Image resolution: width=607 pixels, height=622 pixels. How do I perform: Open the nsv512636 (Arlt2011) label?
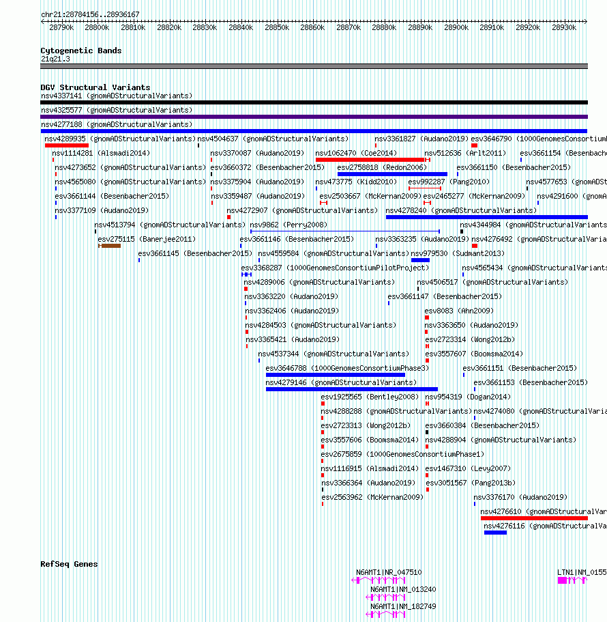465,153
